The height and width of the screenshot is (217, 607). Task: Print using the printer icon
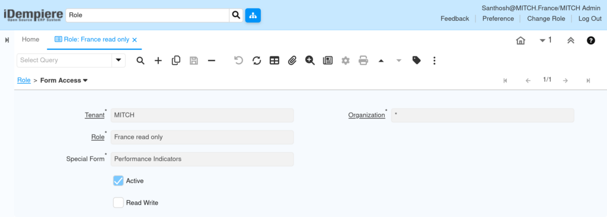pyautogui.click(x=363, y=60)
